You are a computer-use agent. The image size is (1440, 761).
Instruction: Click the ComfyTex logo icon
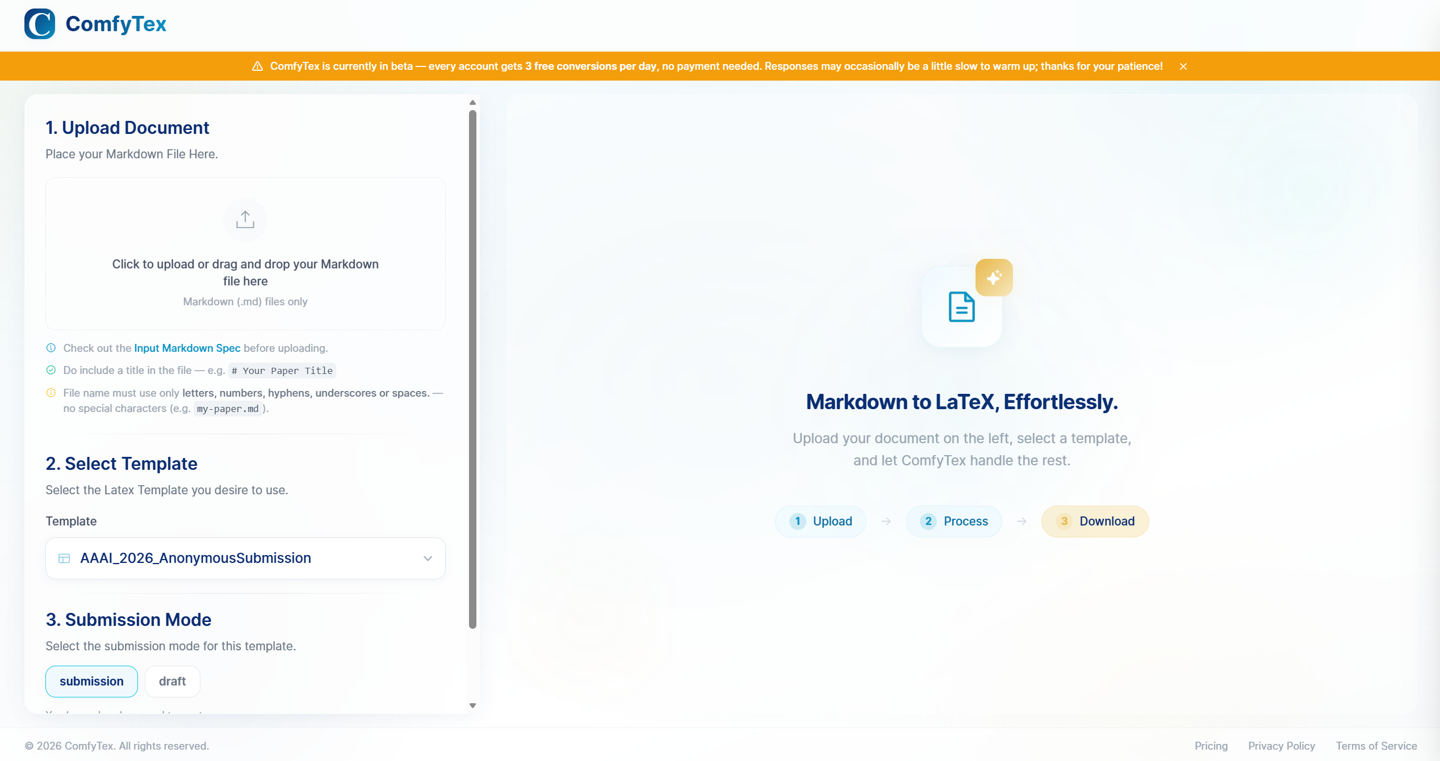(40, 24)
